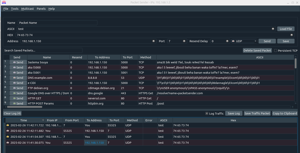Image resolution: width=300 pixels, height=153 pixels.
Task: Send the 'FTP debian.org' saved packet
Action: [18, 88]
